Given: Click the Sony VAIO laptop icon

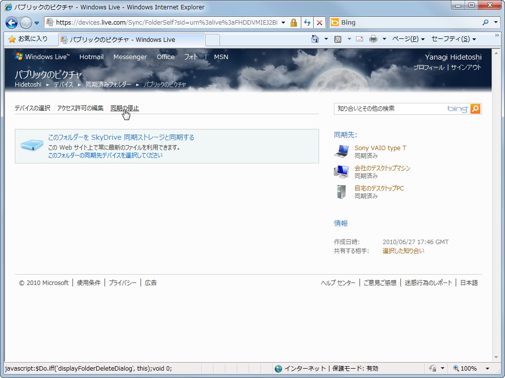Looking at the screenshot, I should (x=342, y=151).
